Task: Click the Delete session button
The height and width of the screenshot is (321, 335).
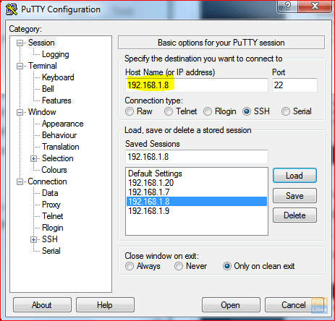Action: 294,215
